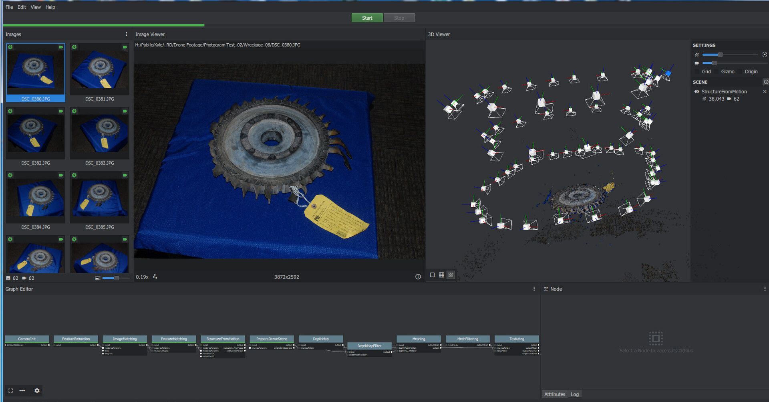Click the auto-layout nodes icon in Graph Editor
The width and height of the screenshot is (769, 402).
click(x=22, y=390)
